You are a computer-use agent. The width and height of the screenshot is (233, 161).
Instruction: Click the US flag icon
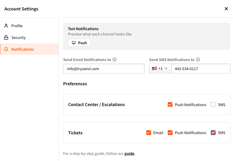pos(154,69)
